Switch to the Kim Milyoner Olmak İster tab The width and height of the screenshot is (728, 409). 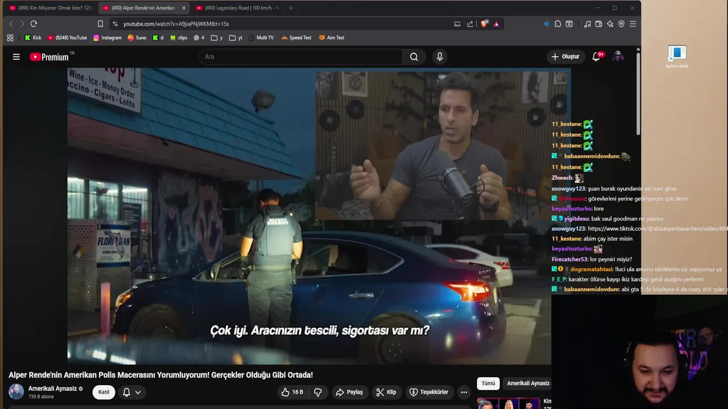pyautogui.click(x=51, y=8)
